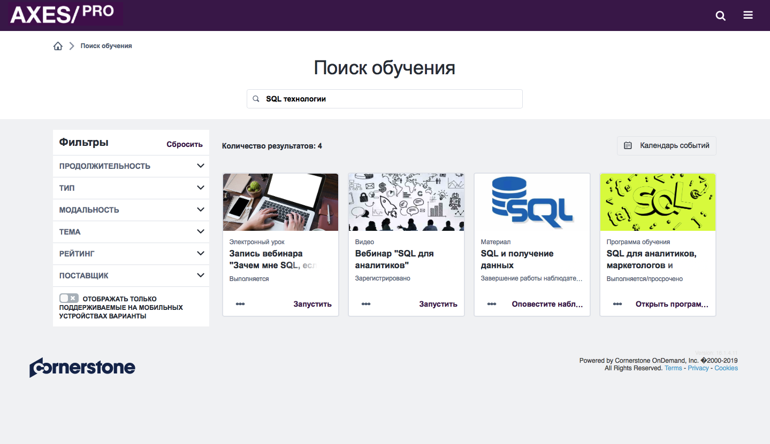Click the doodle thumbnail of Вебинар SQL card

[x=407, y=202]
